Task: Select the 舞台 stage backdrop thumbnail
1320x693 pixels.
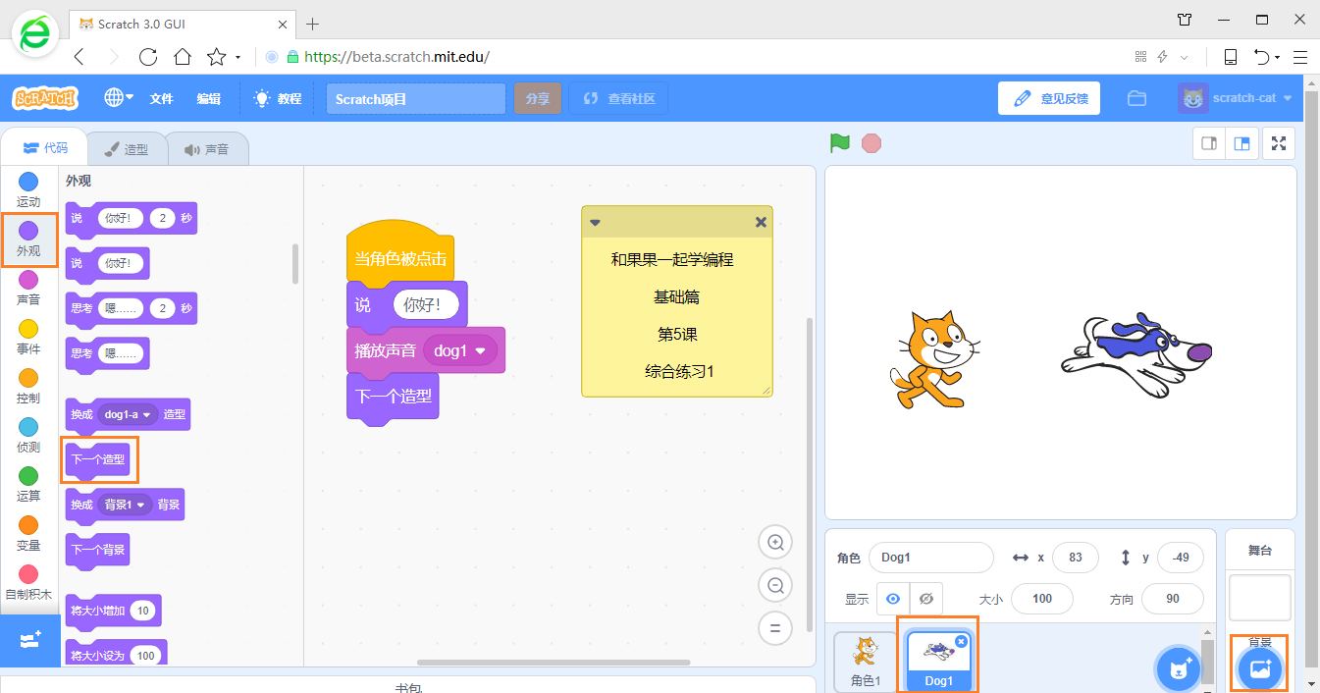Action: pyautogui.click(x=1260, y=599)
